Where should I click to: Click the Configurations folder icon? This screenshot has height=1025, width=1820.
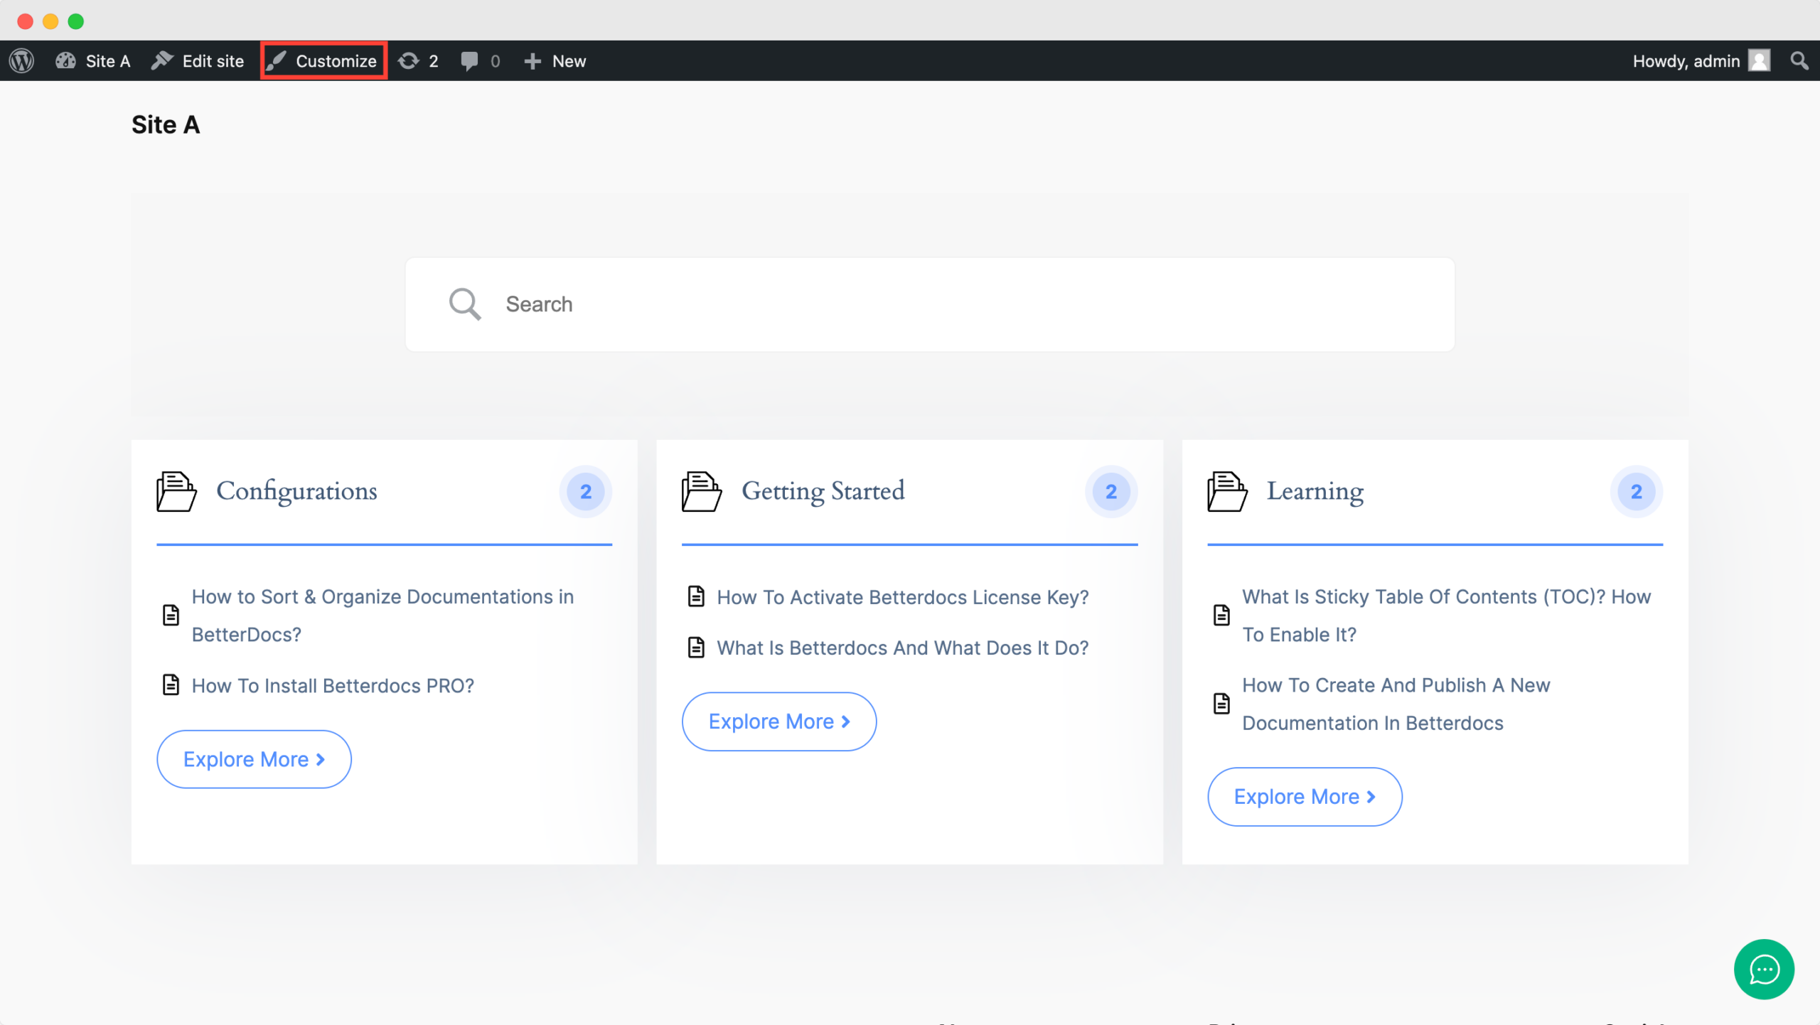[175, 491]
